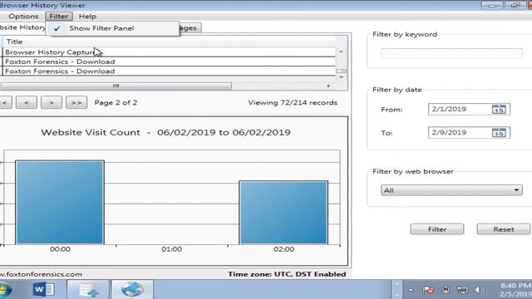The width and height of the screenshot is (532, 299).
Task: Go to the previous page of records
Action: coord(27,102)
